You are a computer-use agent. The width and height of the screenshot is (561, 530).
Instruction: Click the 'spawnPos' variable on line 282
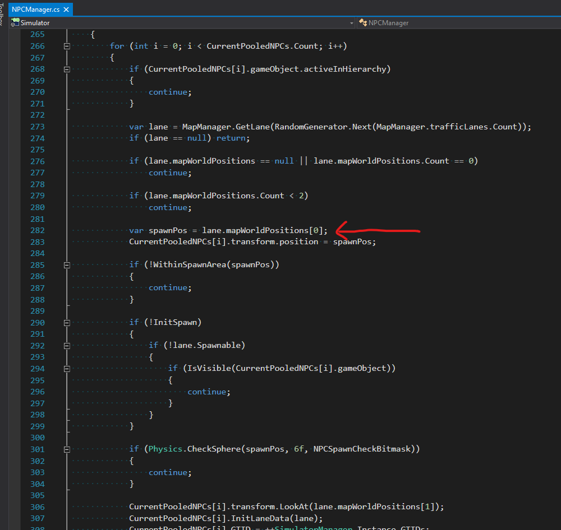coord(168,230)
